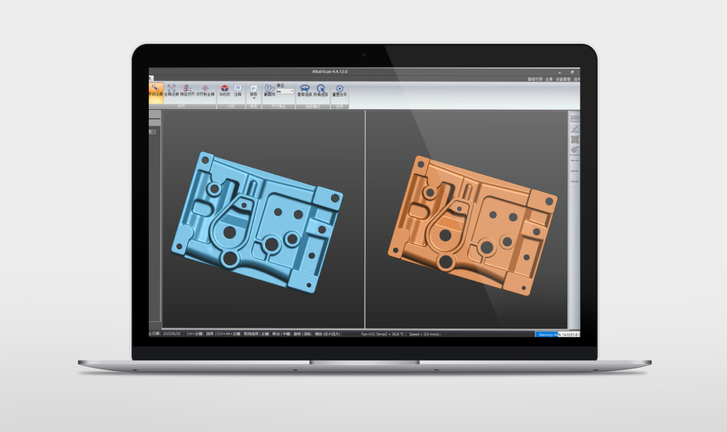727x432 pixels.
Task: Enable 折角选择 polygon selection mode
Action: coord(322,89)
